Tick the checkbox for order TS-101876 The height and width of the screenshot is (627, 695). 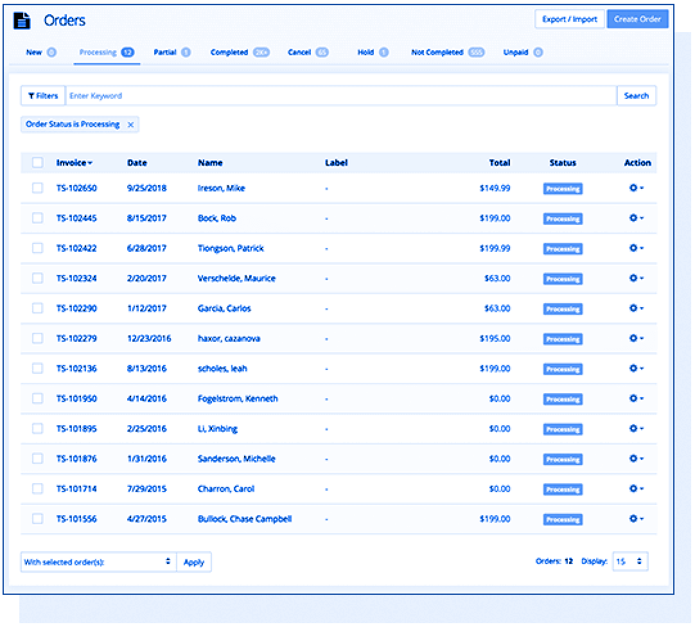point(37,459)
